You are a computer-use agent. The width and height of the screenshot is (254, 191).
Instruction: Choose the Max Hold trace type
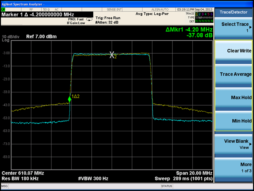click(233, 97)
